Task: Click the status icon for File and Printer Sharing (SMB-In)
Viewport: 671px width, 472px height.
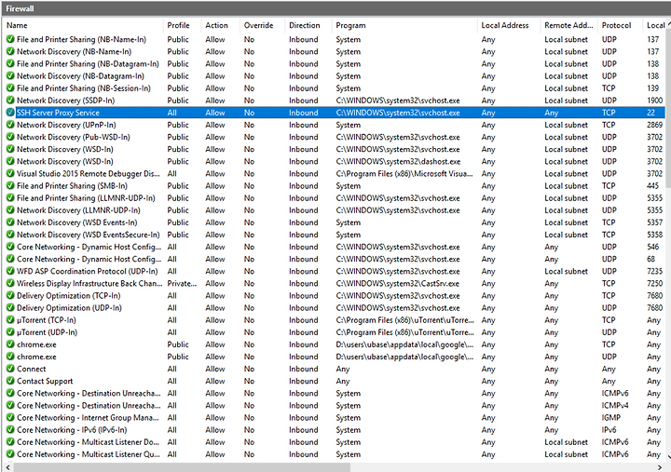Action: (x=10, y=186)
